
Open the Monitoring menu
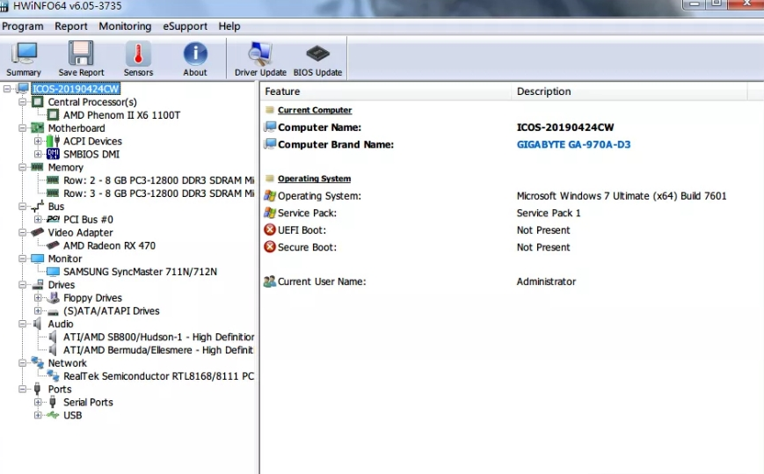(x=125, y=26)
